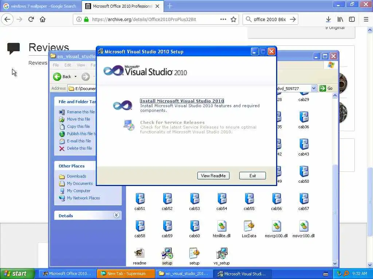Click the Visual Studio infinity install icon
The image size is (373, 279).
122,105
